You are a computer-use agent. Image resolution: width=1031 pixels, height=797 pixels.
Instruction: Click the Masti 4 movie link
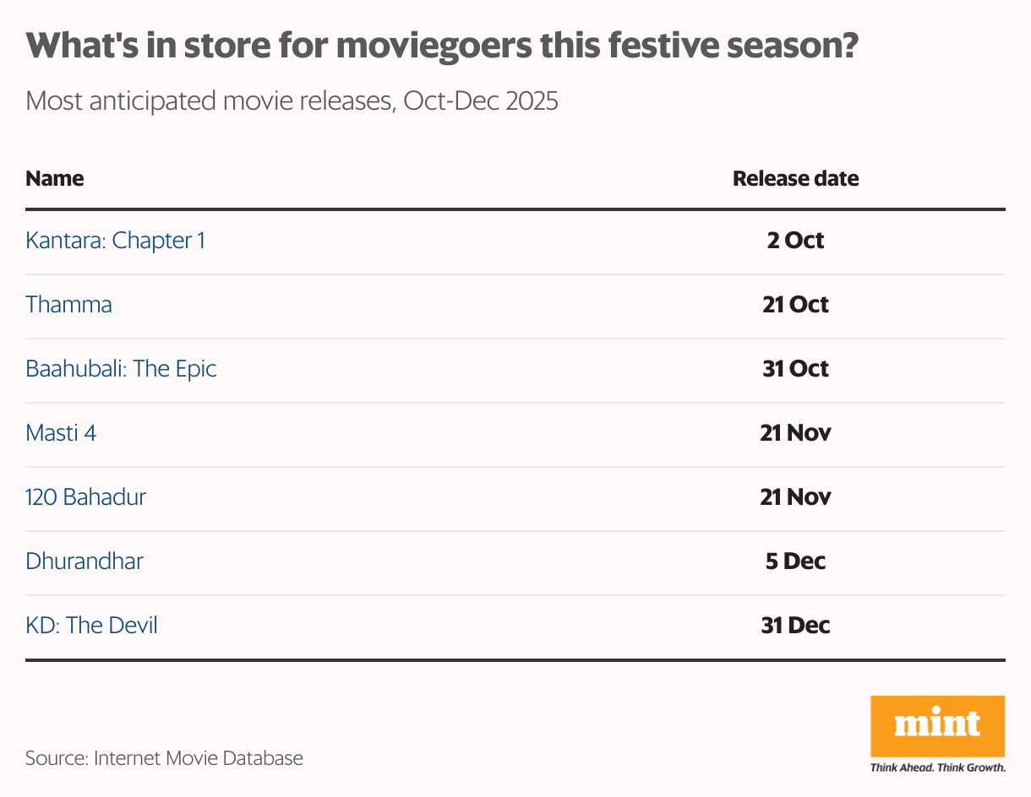[x=61, y=433]
